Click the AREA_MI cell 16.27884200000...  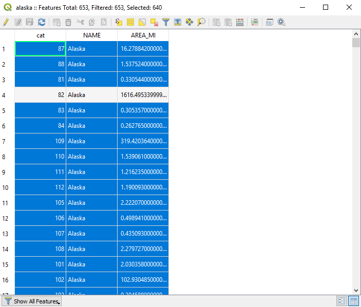[143, 49]
